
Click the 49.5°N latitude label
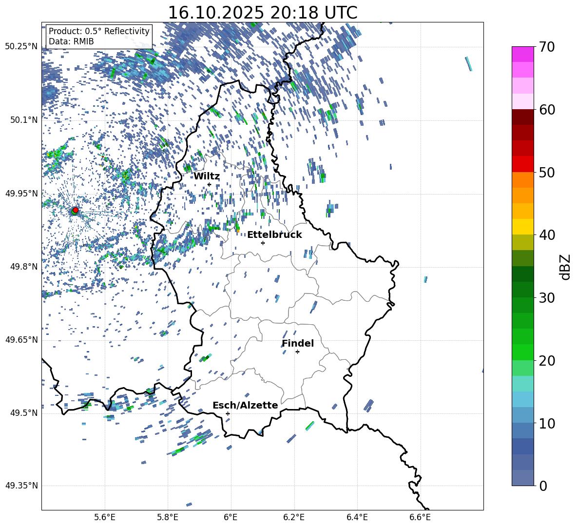(24, 412)
